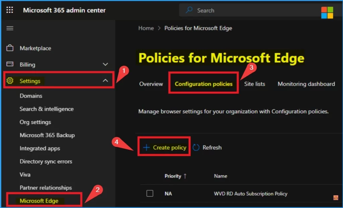Switch to the Configuration policies tab

pyautogui.click(x=203, y=84)
